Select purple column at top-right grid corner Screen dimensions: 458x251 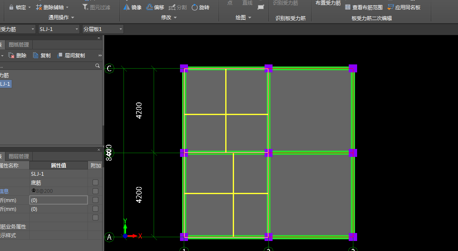tap(353, 69)
